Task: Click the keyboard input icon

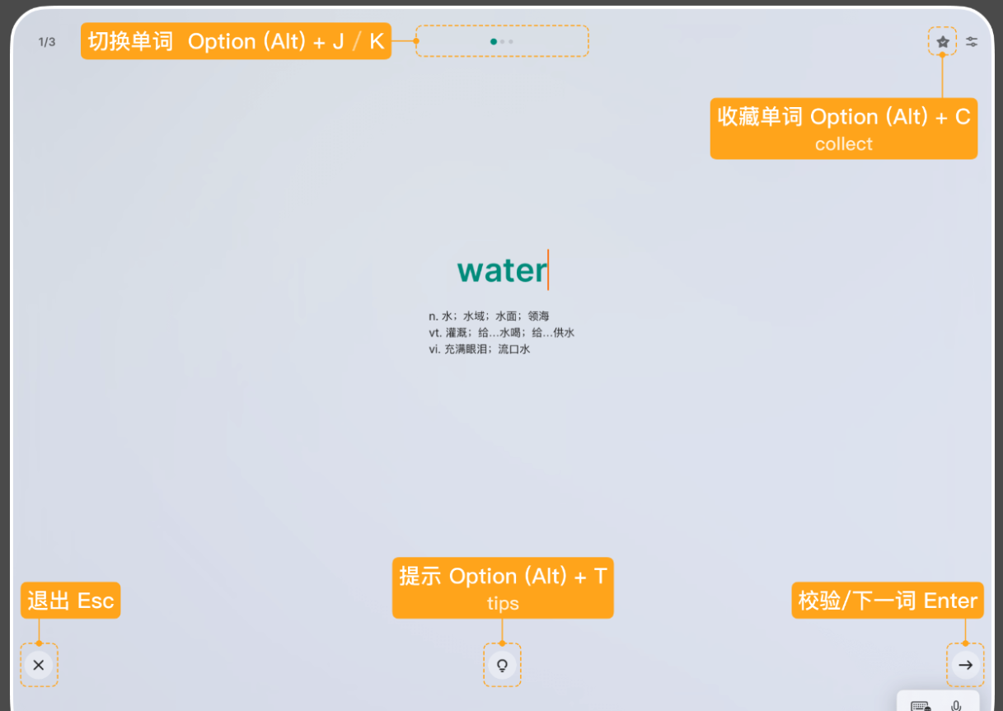Action: pyautogui.click(x=921, y=705)
